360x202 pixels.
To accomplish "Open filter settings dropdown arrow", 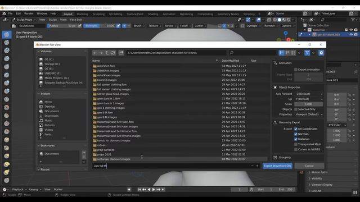I will pos(313,53).
